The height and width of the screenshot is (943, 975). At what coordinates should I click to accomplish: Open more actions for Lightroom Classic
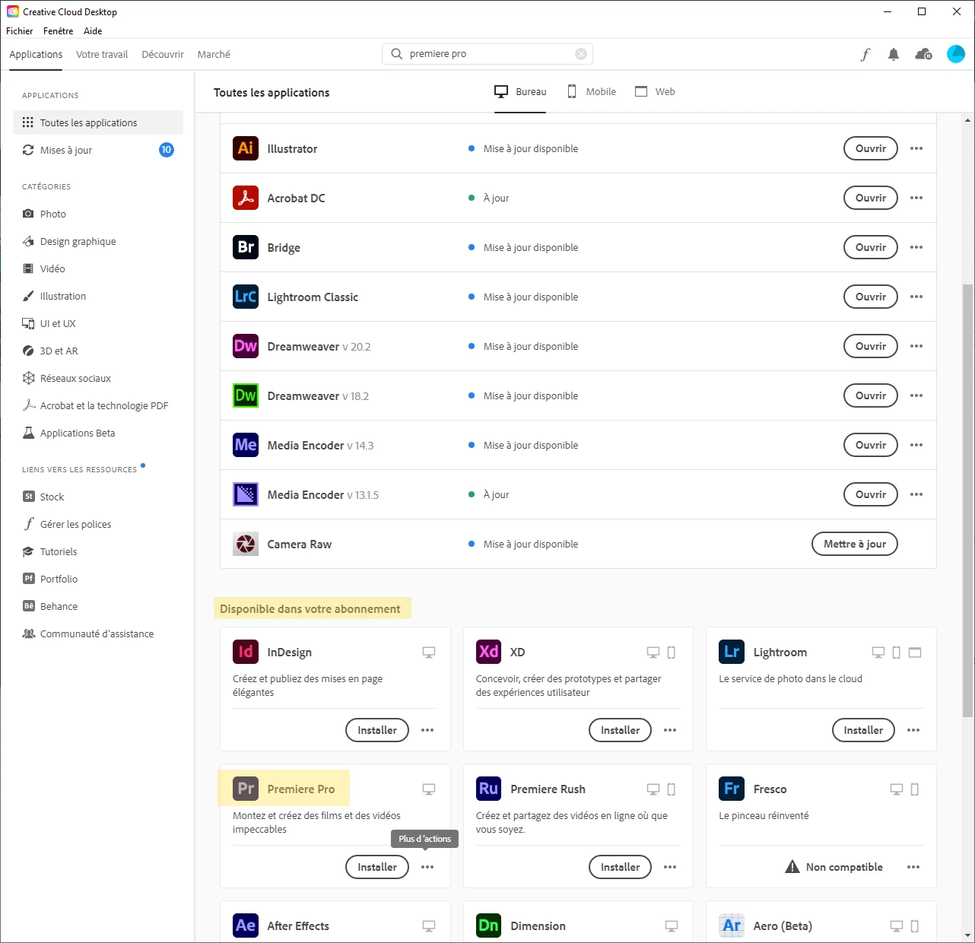[x=916, y=297]
